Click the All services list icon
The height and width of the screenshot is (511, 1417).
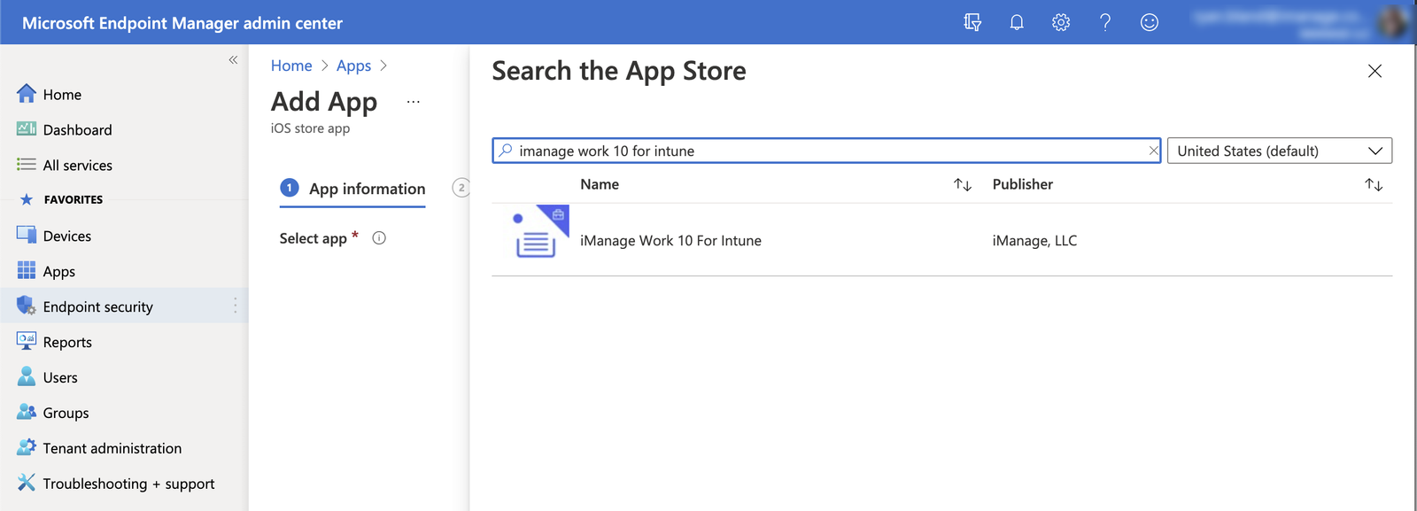coord(27,165)
